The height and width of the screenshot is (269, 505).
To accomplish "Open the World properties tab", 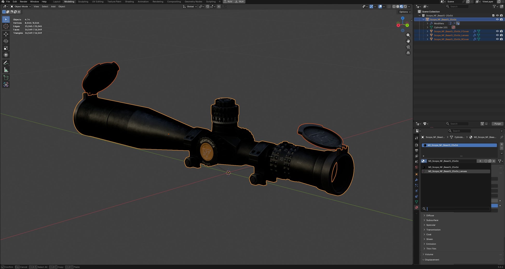I will click(417, 167).
